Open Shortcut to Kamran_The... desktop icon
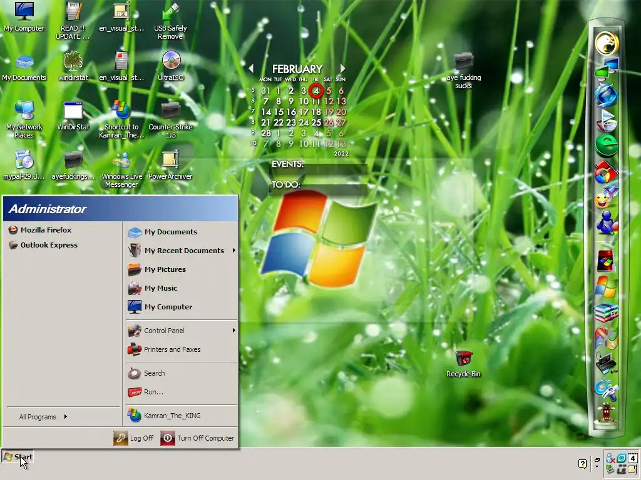This screenshot has width=641, height=480. pyautogui.click(x=121, y=119)
